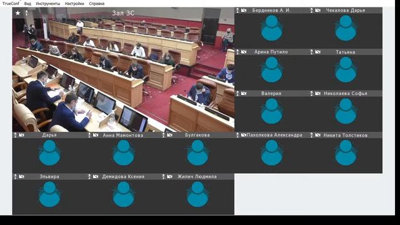Select Дарья avatar tile
Image resolution: width=400 pixels, height=225 pixels.
[49, 152]
